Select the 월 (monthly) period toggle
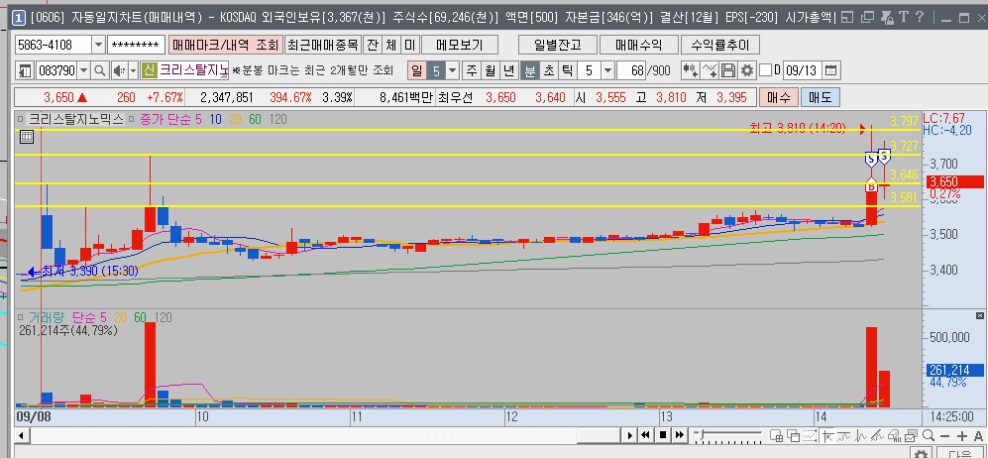 491,70
